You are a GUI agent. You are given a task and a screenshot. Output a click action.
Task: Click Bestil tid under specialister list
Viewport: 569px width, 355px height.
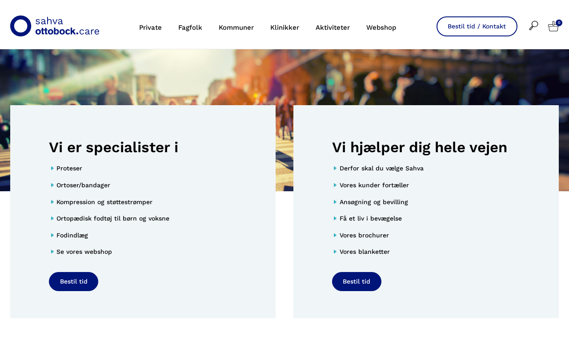tap(73, 281)
